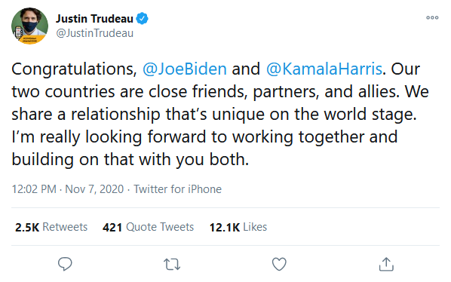View the 421 Quote Tweets list
The width and height of the screenshot is (451, 282).
[148, 227]
